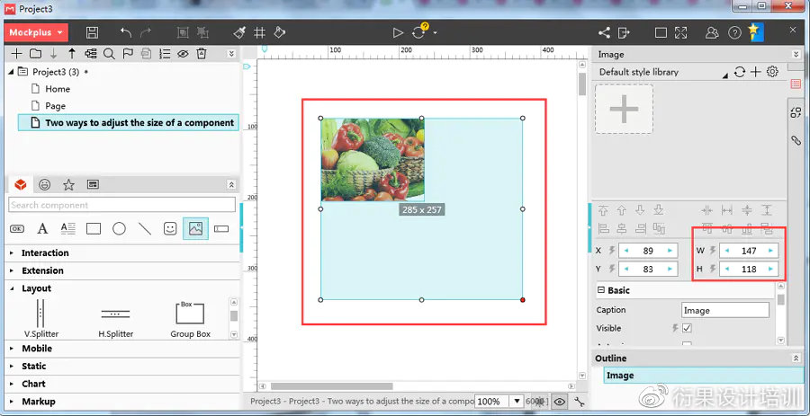Click the Caption input field
Viewport: 810px width, 416px height.
725,310
